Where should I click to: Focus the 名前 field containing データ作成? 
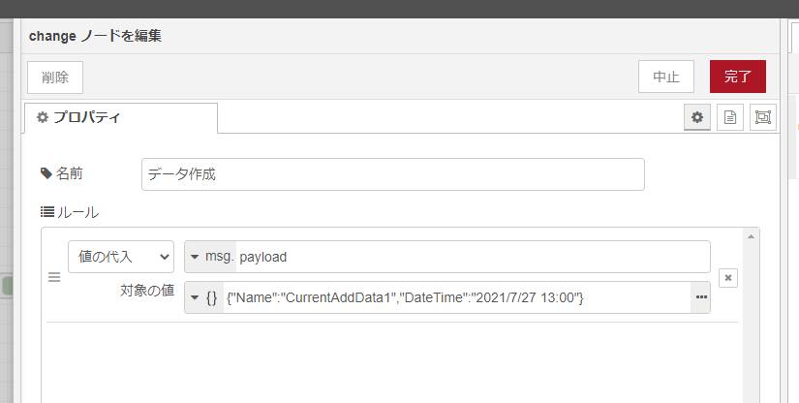392,174
